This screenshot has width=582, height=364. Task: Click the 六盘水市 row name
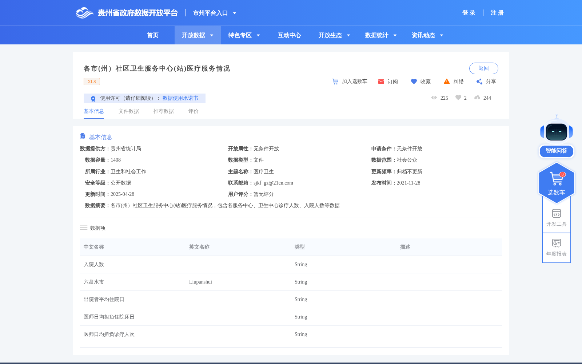coord(94,282)
